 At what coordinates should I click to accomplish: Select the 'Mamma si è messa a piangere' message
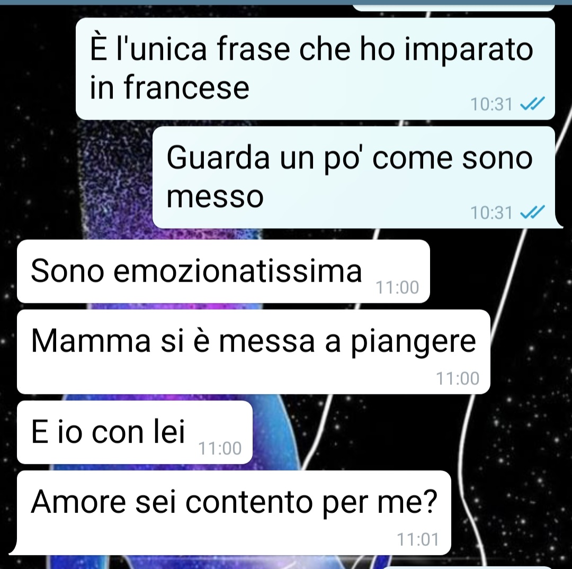click(x=254, y=352)
